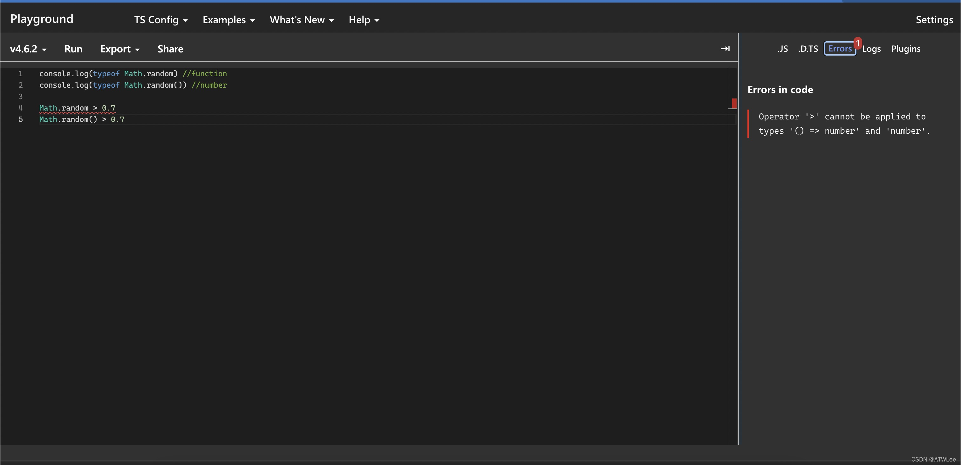Open the Plugins tab

click(905, 49)
